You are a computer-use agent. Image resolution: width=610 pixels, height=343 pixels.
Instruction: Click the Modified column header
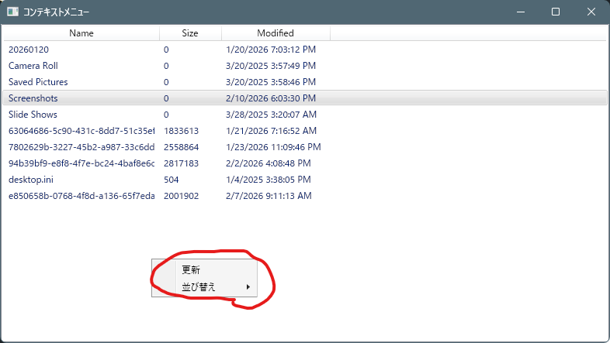click(x=276, y=33)
